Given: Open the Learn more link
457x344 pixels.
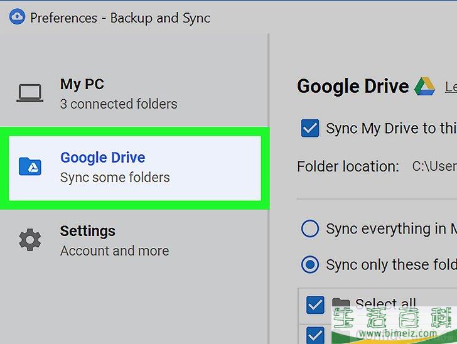Looking at the screenshot, I should coord(451,87).
